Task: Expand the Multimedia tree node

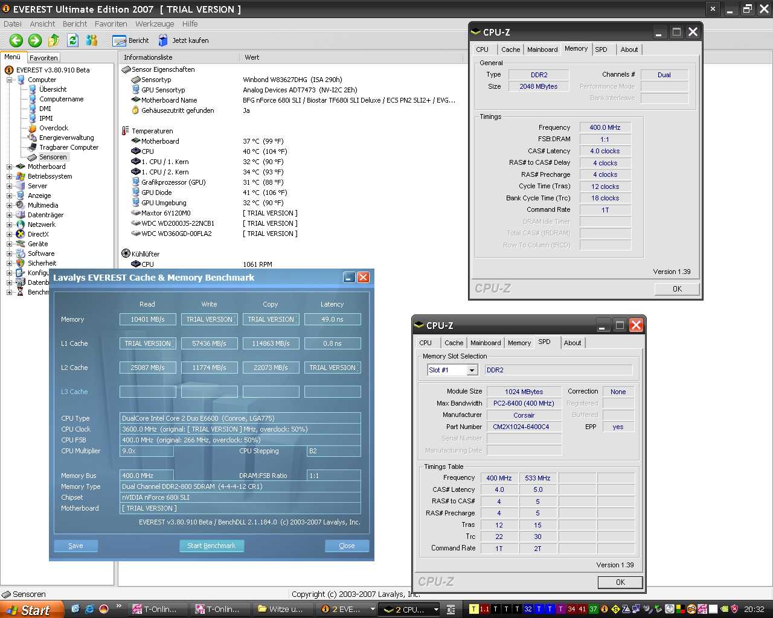Action: pyautogui.click(x=10, y=205)
